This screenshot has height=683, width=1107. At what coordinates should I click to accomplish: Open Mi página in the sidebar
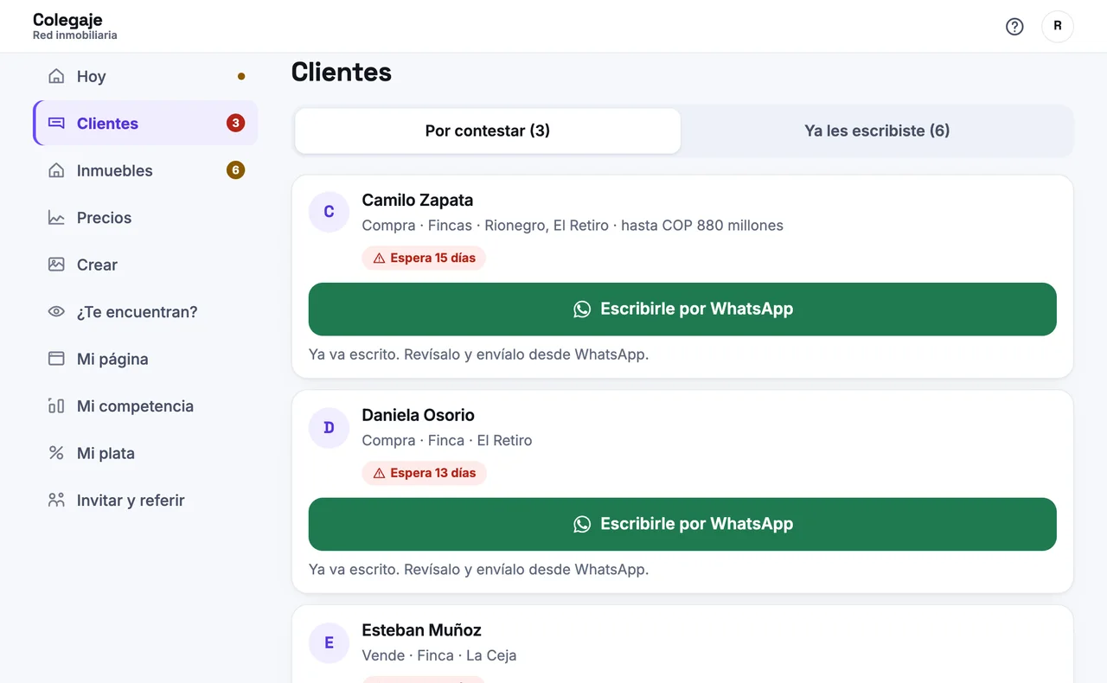click(145, 359)
